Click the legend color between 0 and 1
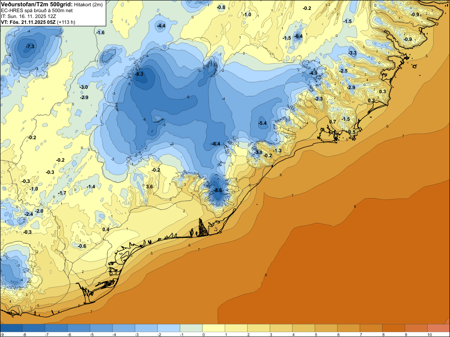 click(213, 328)
